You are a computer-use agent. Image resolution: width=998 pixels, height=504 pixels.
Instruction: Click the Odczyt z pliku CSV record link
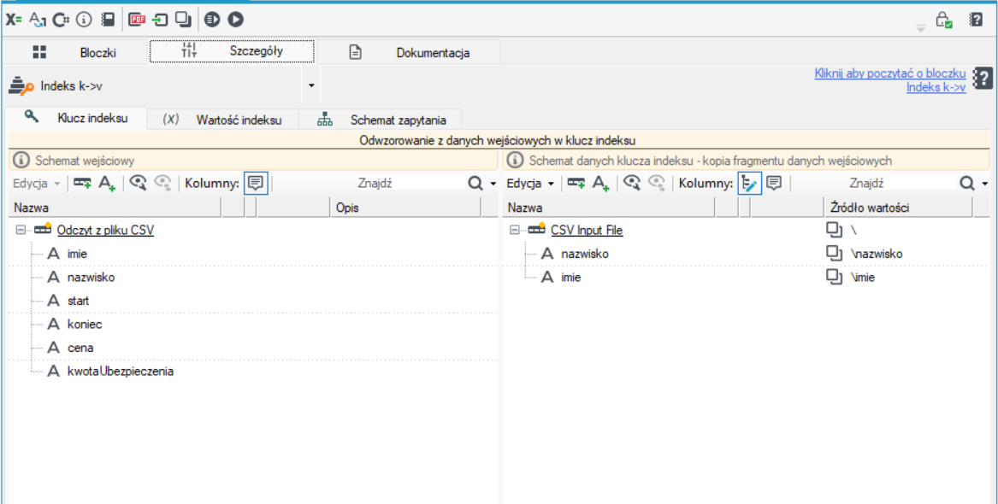pyautogui.click(x=106, y=230)
